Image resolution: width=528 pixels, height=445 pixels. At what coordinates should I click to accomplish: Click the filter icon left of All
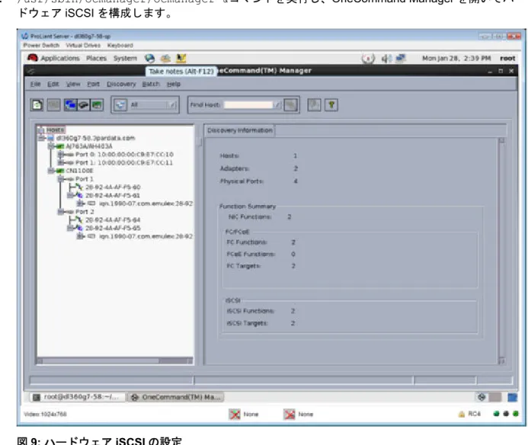[x=120, y=105]
